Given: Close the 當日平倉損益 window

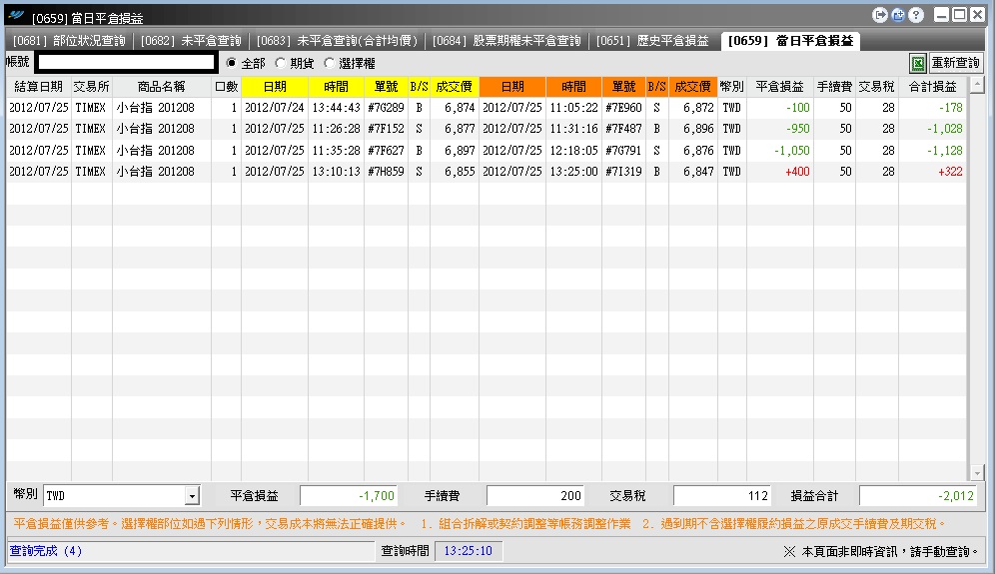Looking at the screenshot, I should tap(977, 15).
